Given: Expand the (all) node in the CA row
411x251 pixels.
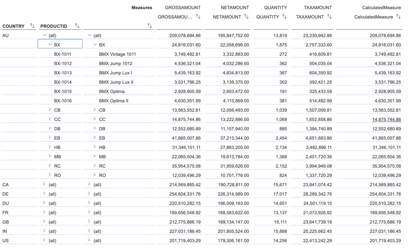Looking at the screenshot, I should (44, 184).
